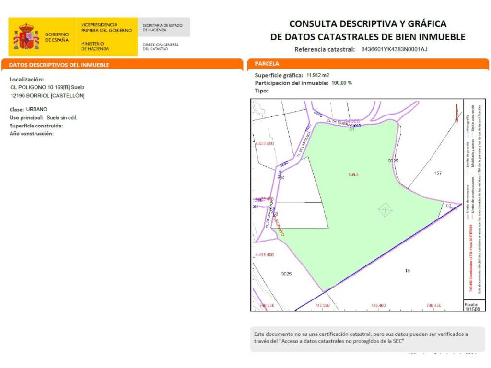Screen dimensions: 491x368
Task: Click the red SUELO label on map
Action: point(353,175)
